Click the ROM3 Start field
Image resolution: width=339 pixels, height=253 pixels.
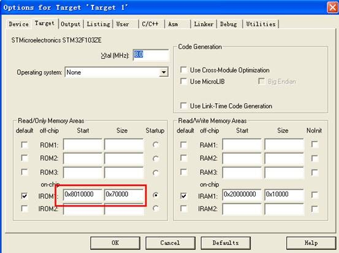click(83, 173)
